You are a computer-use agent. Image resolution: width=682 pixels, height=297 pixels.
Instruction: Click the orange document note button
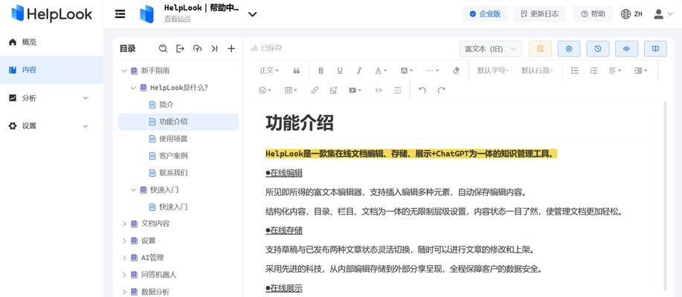(x=540, y=48)
